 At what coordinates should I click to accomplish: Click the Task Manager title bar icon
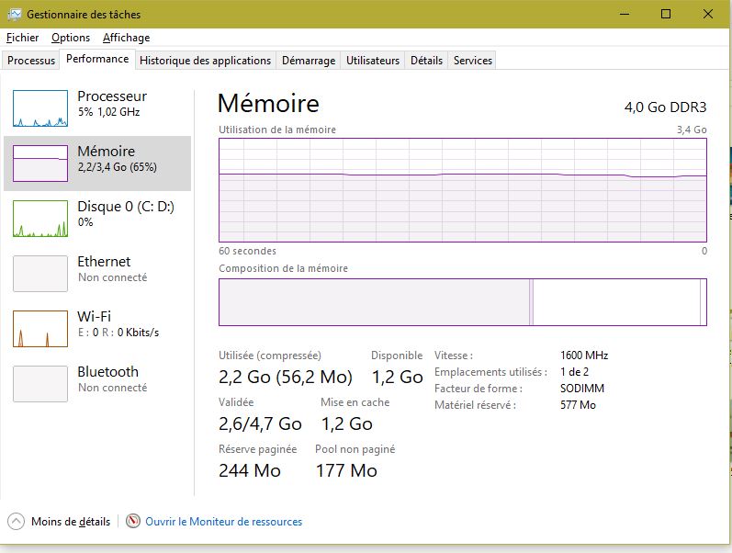(x=14, y=15)
